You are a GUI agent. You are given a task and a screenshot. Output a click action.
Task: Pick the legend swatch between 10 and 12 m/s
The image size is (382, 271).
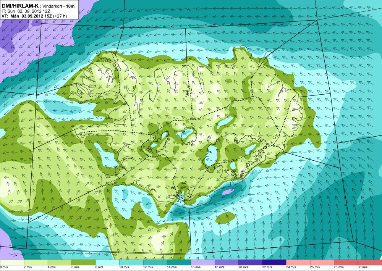(x=131, y=263)
